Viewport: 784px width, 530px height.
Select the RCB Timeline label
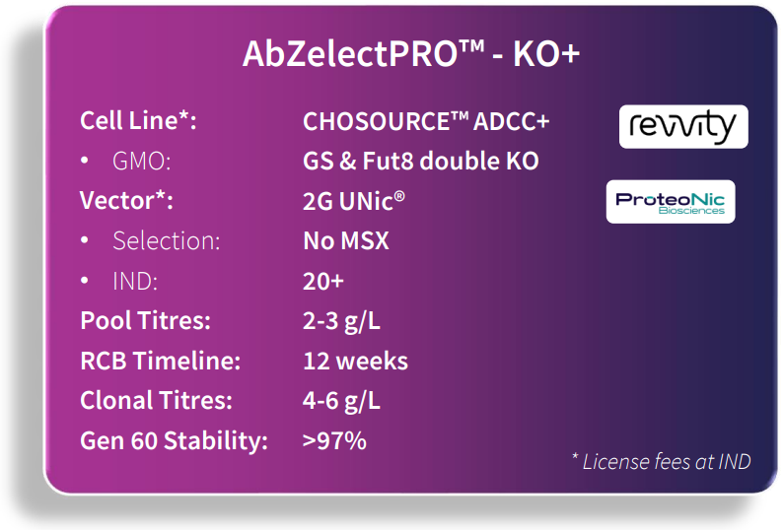(160, 361)
